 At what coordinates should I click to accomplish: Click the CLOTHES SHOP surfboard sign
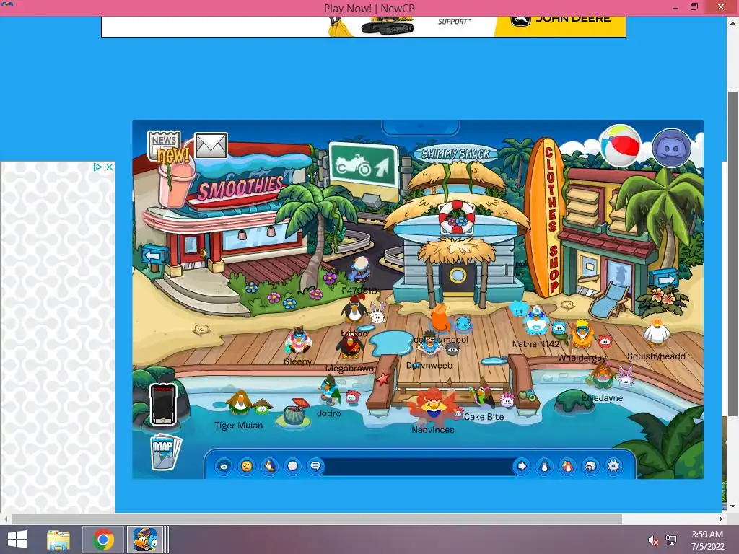point(548,216)
